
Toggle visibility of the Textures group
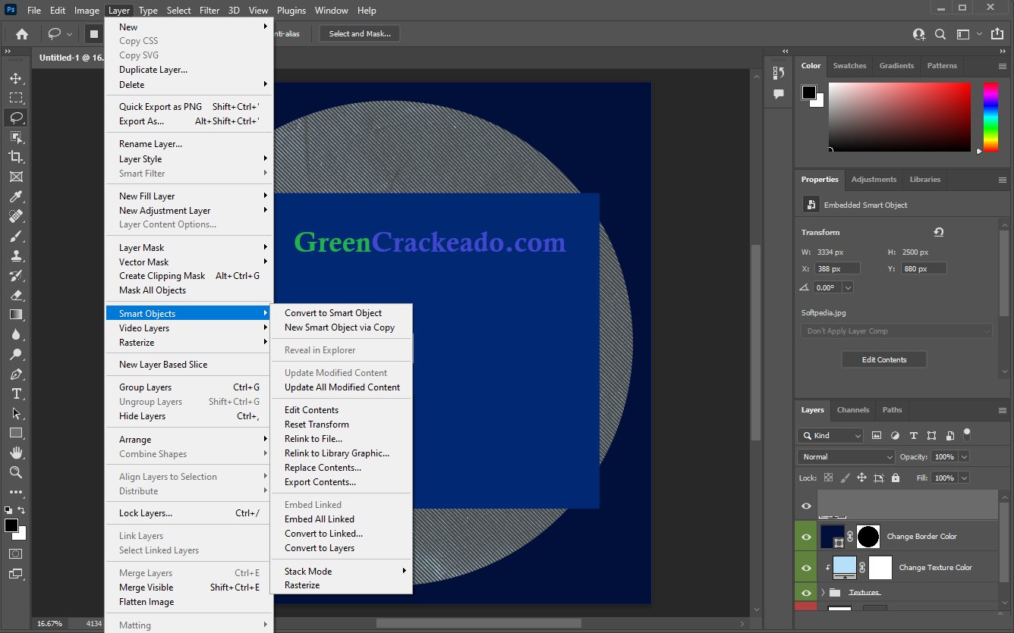tap(805, 591)
